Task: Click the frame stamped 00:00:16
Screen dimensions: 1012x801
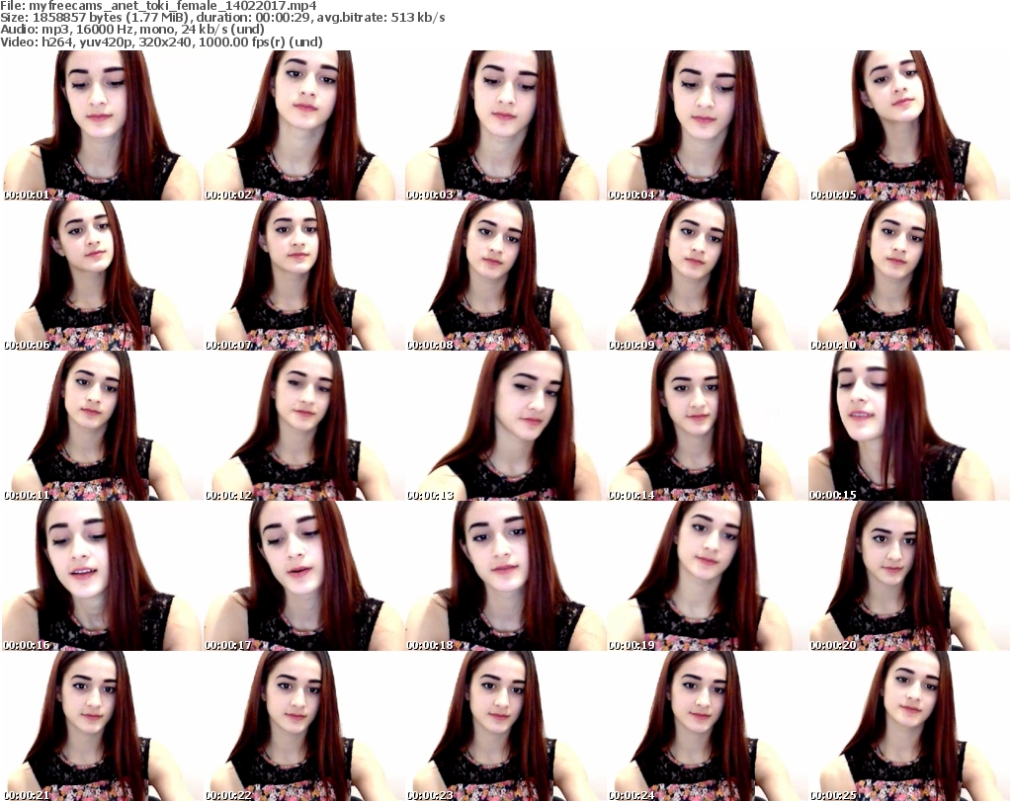Action: click(102, 576)
